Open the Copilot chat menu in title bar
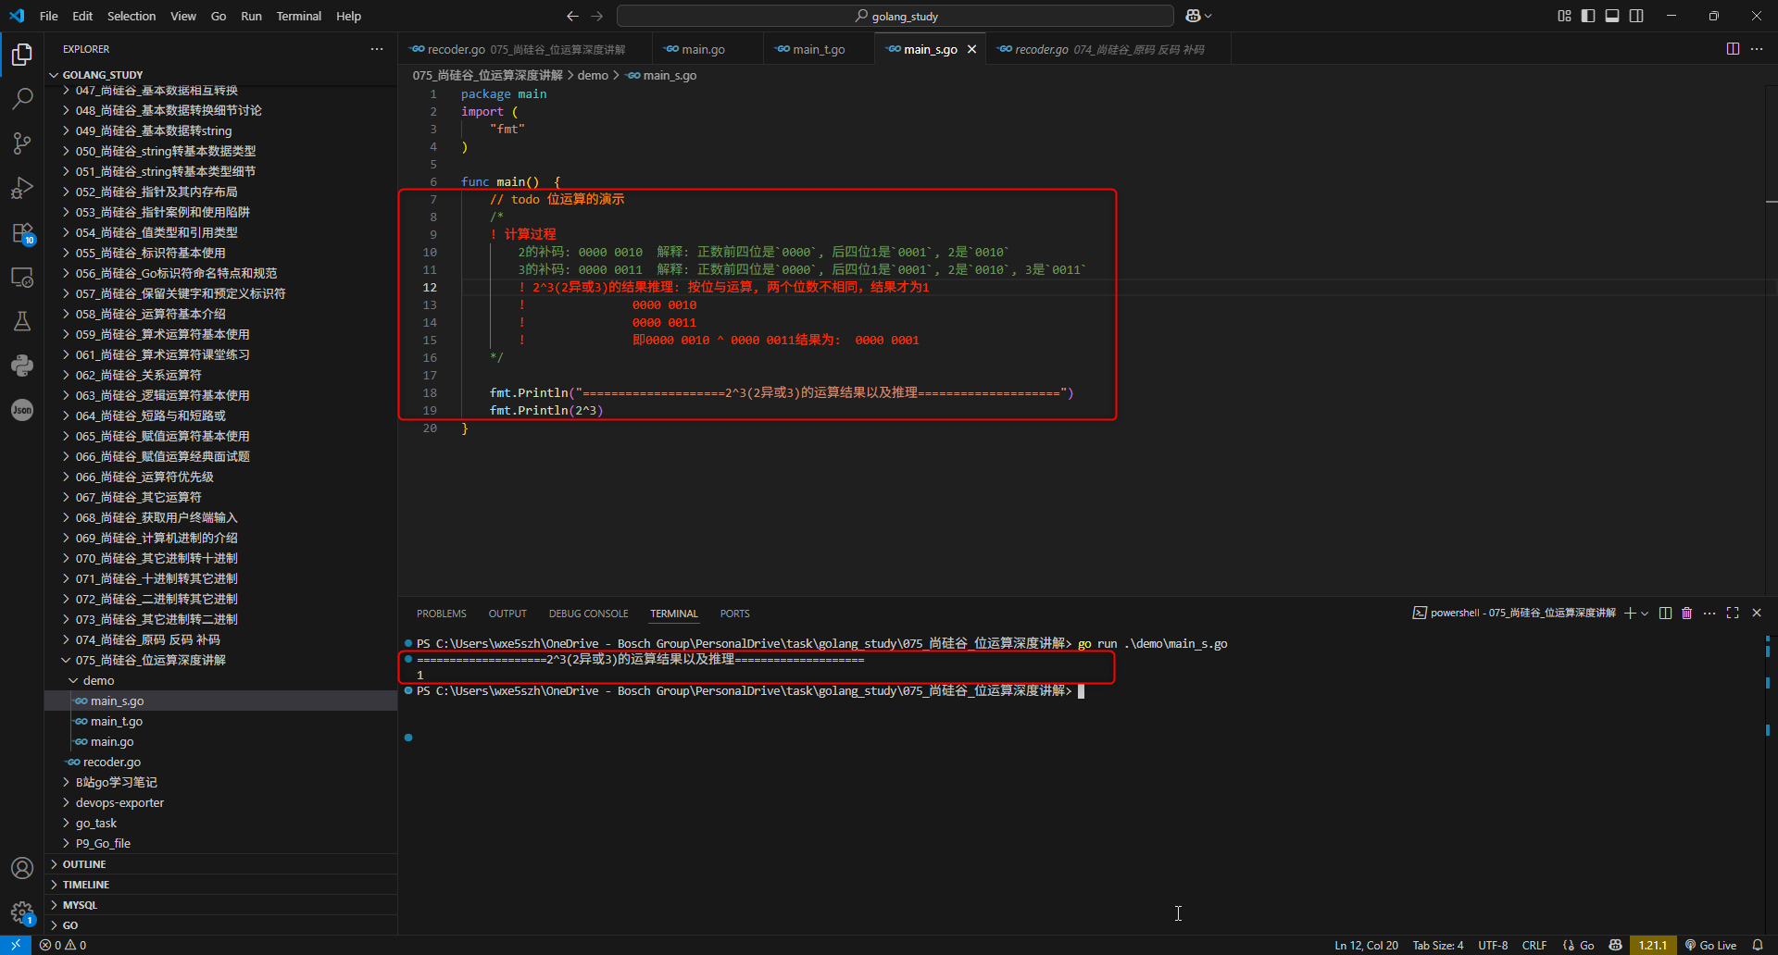The image size is (1778, 955). click(x=1198, y=16)
